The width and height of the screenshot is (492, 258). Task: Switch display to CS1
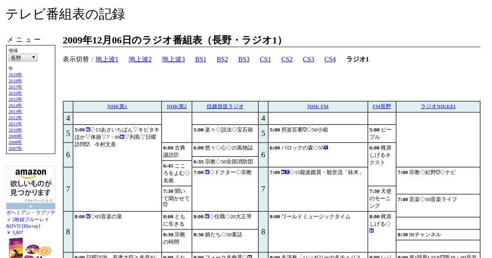click(x=265, y=59)
